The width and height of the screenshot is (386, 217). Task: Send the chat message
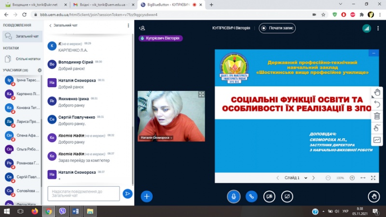(x=127, y=194)
